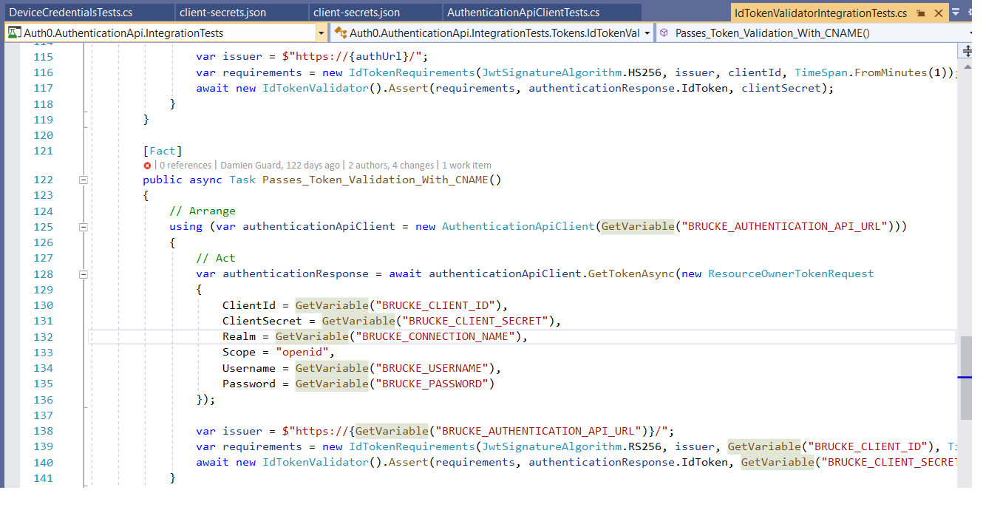The image size is (1000, 510).
Task: Click the project combo box dropdown arrow
Action: coord(321,33)
